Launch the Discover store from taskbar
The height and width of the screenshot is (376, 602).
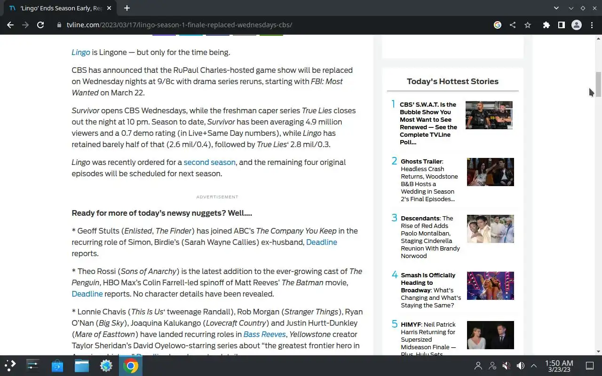[57, 365]
